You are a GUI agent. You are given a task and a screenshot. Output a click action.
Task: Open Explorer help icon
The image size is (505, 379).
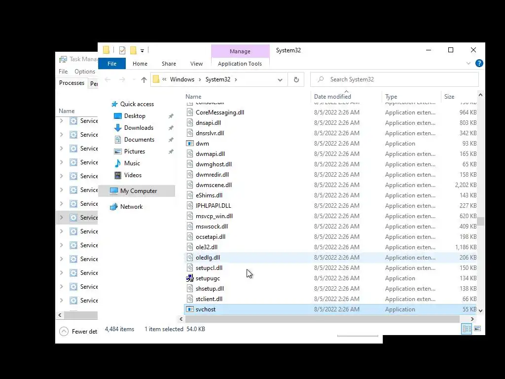point(479,64)
